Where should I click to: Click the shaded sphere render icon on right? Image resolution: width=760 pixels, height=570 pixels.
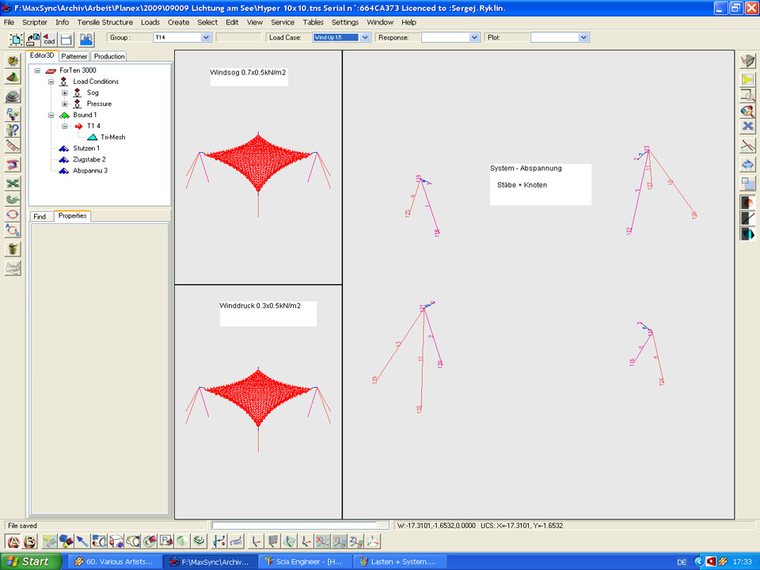748,202
